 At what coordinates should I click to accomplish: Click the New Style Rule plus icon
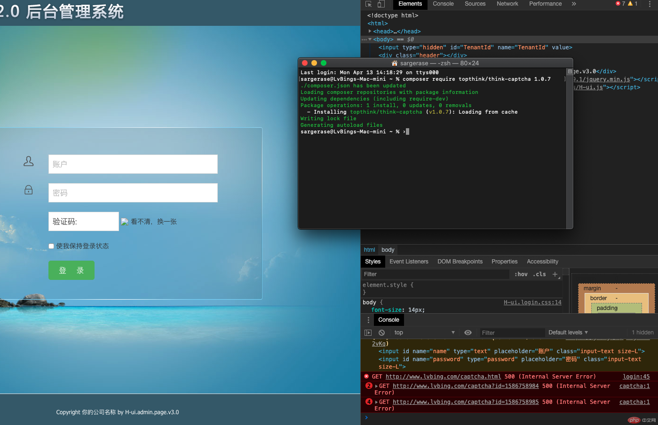(x=555, y=274)
